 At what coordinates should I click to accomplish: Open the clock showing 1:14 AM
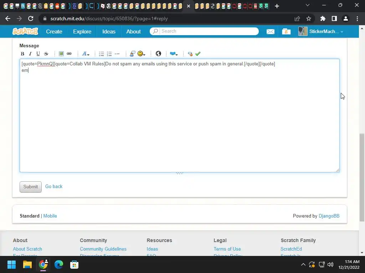click(x=349, y=264)
